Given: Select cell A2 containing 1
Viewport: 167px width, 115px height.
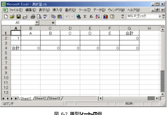Looking at the screenshot, I should coord(16,38).
